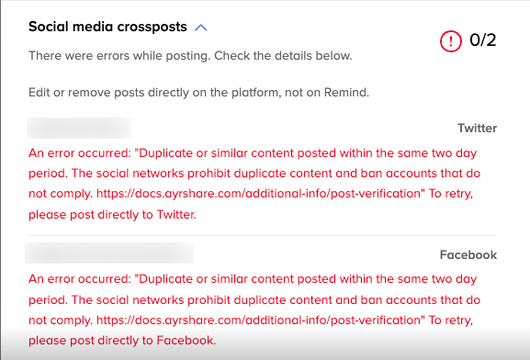The height and width of the screenshot is (360, 530).
Task: Click the Facebook platform label
Action: (468, 255)
